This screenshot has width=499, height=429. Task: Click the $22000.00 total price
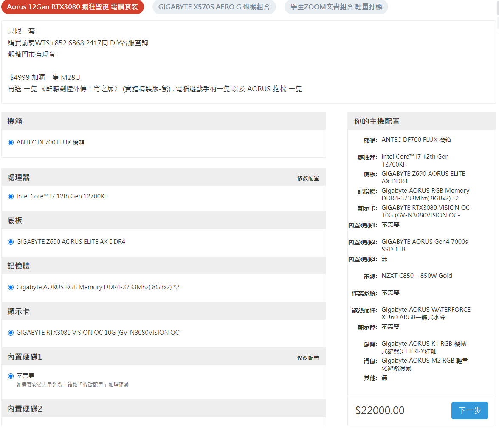click(380, 410)
